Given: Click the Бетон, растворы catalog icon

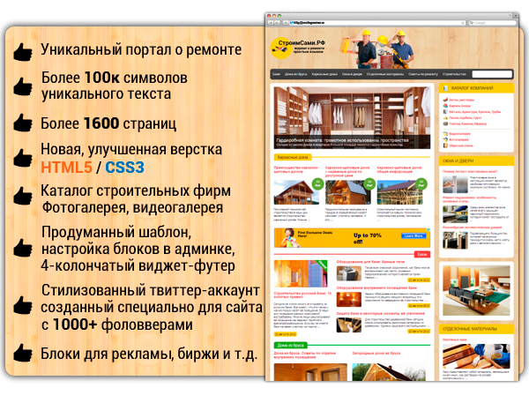Looking at the screenshot, I should [x=445, y=100].
